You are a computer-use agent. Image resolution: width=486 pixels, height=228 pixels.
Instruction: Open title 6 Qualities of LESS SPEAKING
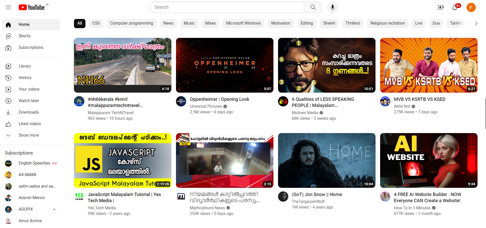[323, 102]
